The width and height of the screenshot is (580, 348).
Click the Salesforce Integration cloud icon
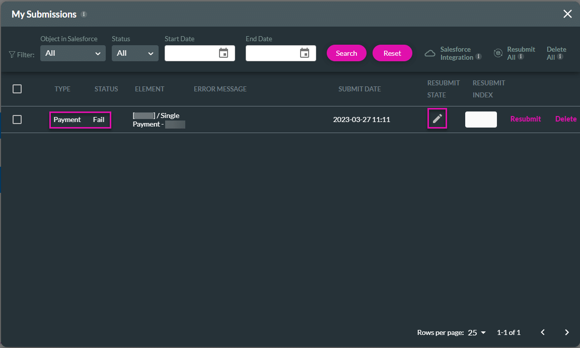tap(429, 53)
